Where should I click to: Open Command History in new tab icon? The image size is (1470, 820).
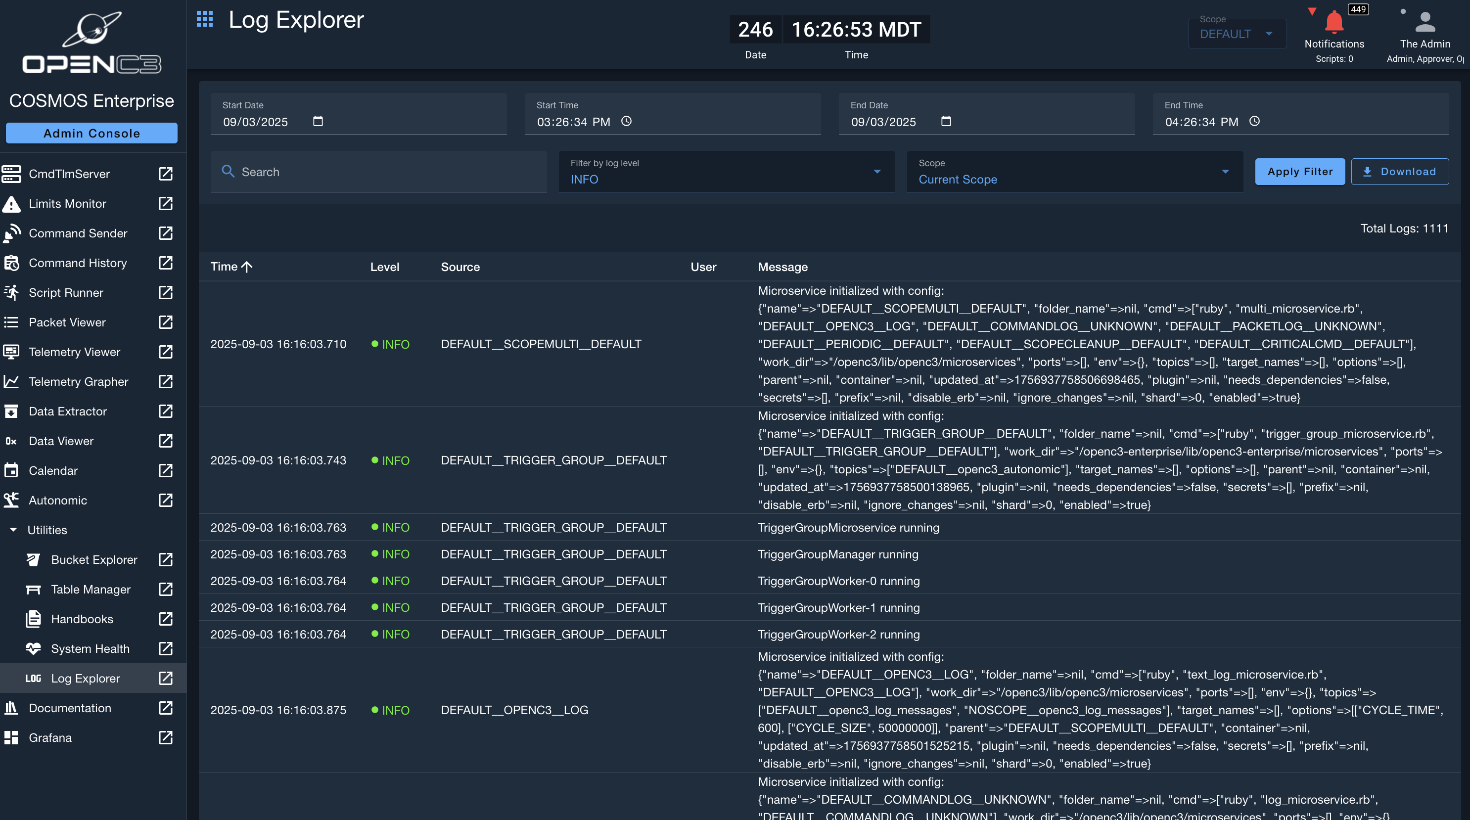166,263
